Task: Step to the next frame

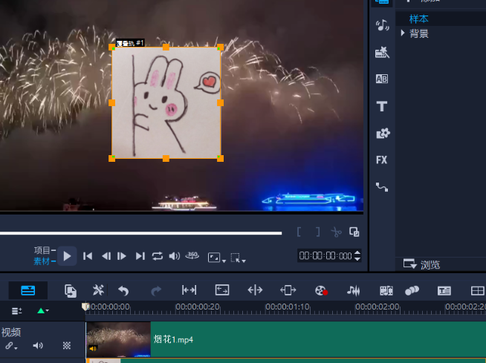Action: (x=122, y=256)
